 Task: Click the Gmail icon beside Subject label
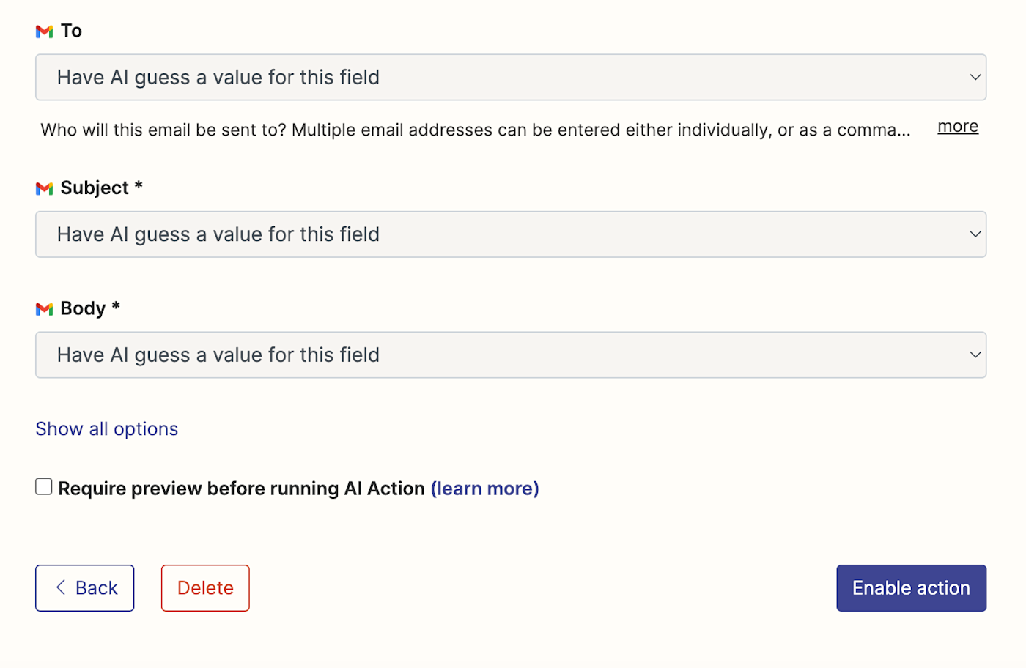[44, 189]
